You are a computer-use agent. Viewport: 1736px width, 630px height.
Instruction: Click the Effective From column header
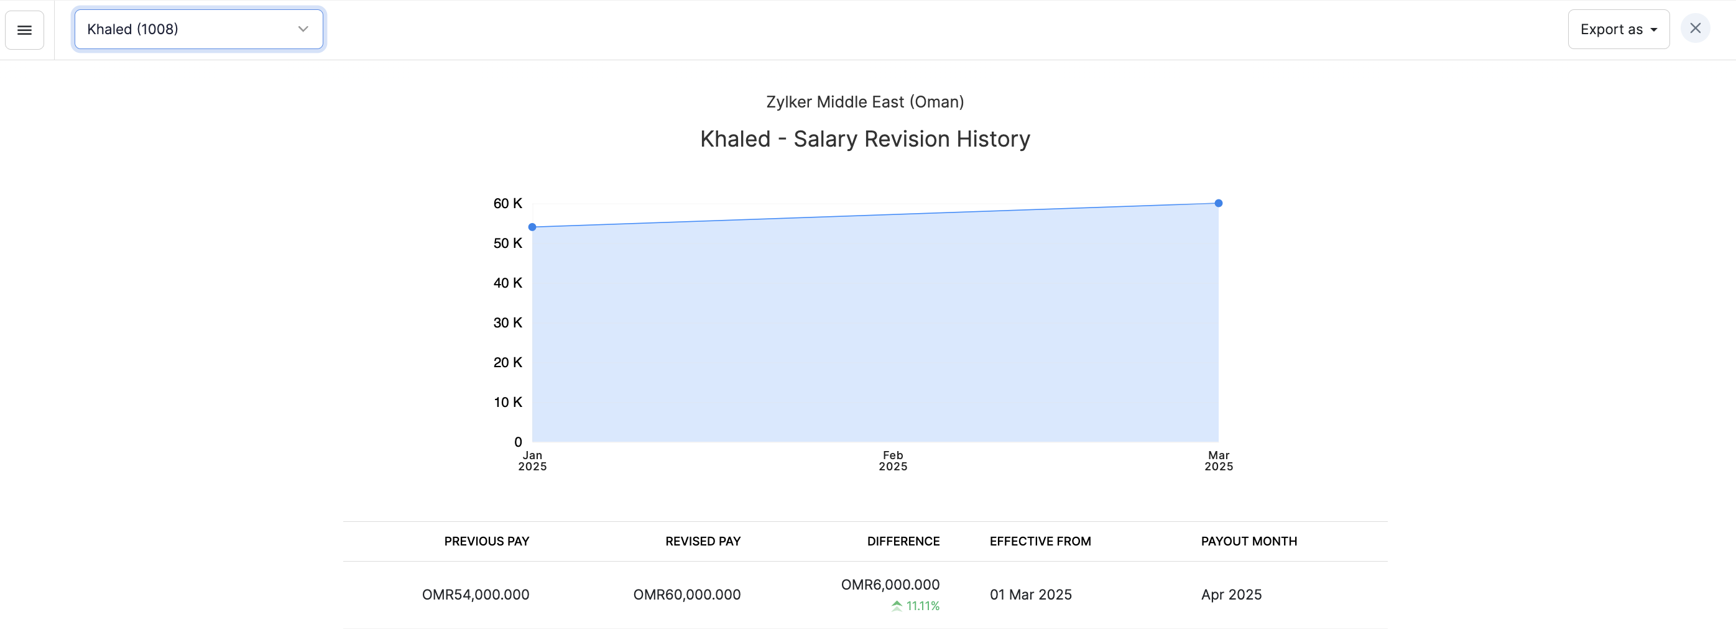coord(1040,541)
